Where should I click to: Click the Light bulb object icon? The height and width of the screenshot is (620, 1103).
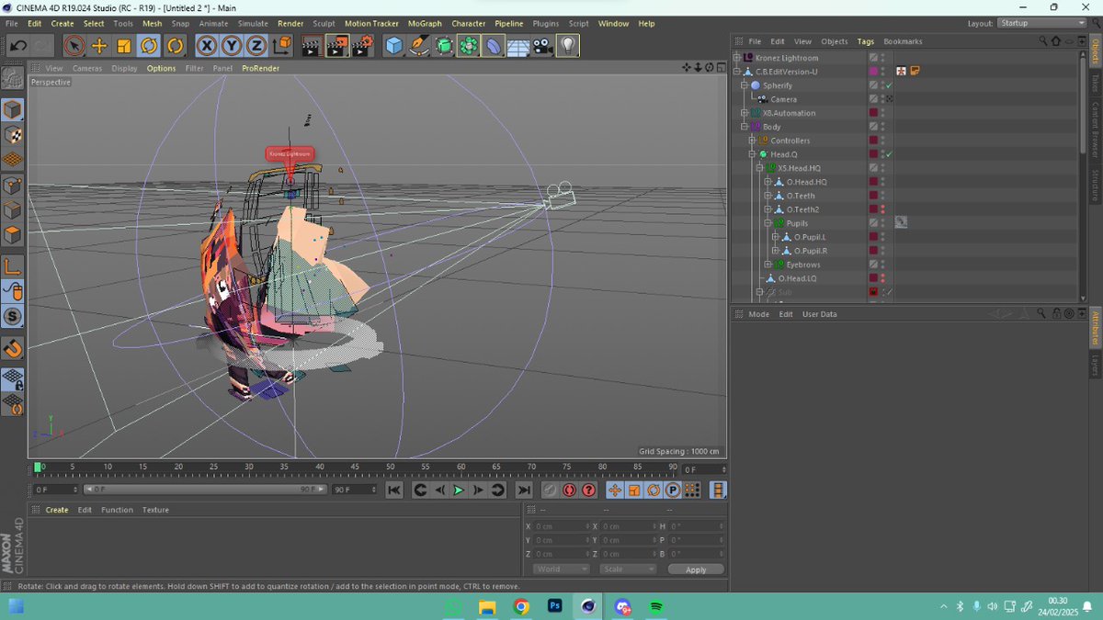567,45
